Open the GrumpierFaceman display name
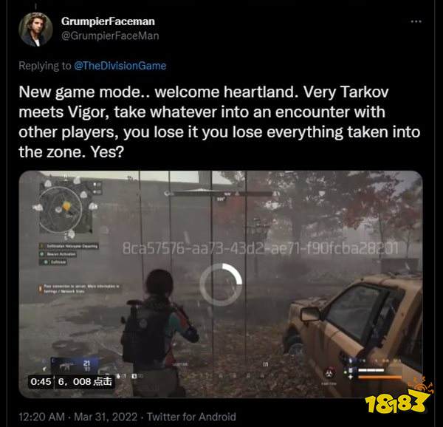 pos(108,21)
